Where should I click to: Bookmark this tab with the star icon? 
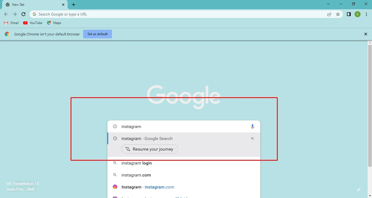coord(338,14)
